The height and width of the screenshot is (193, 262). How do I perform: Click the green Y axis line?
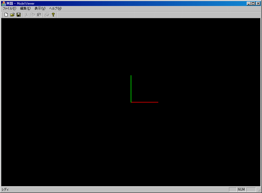tap(131, 89)
